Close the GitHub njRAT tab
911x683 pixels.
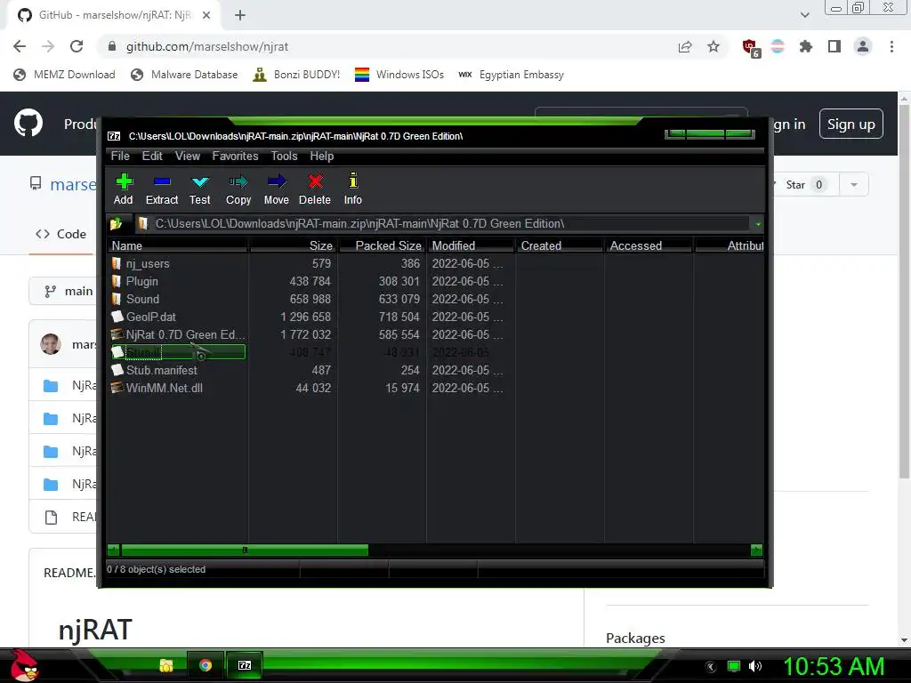click(206, 15)
